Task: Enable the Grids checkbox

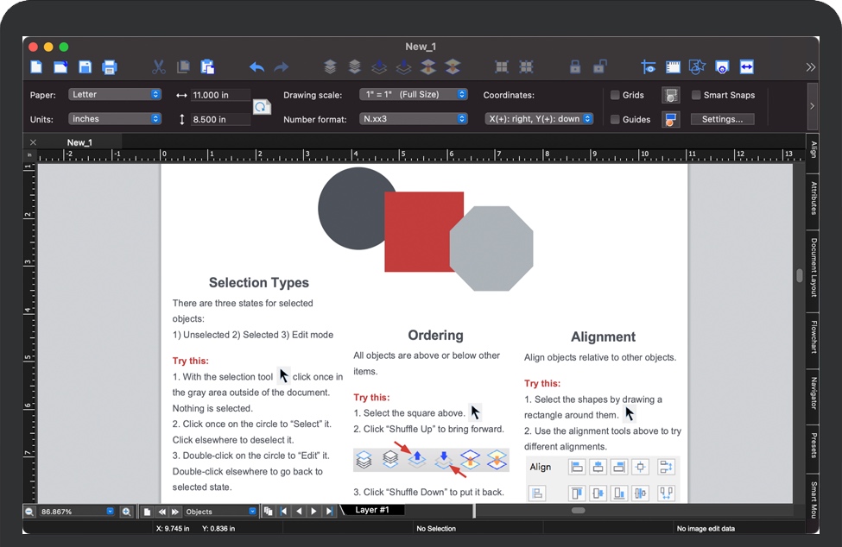Action: tap(615, 96)
